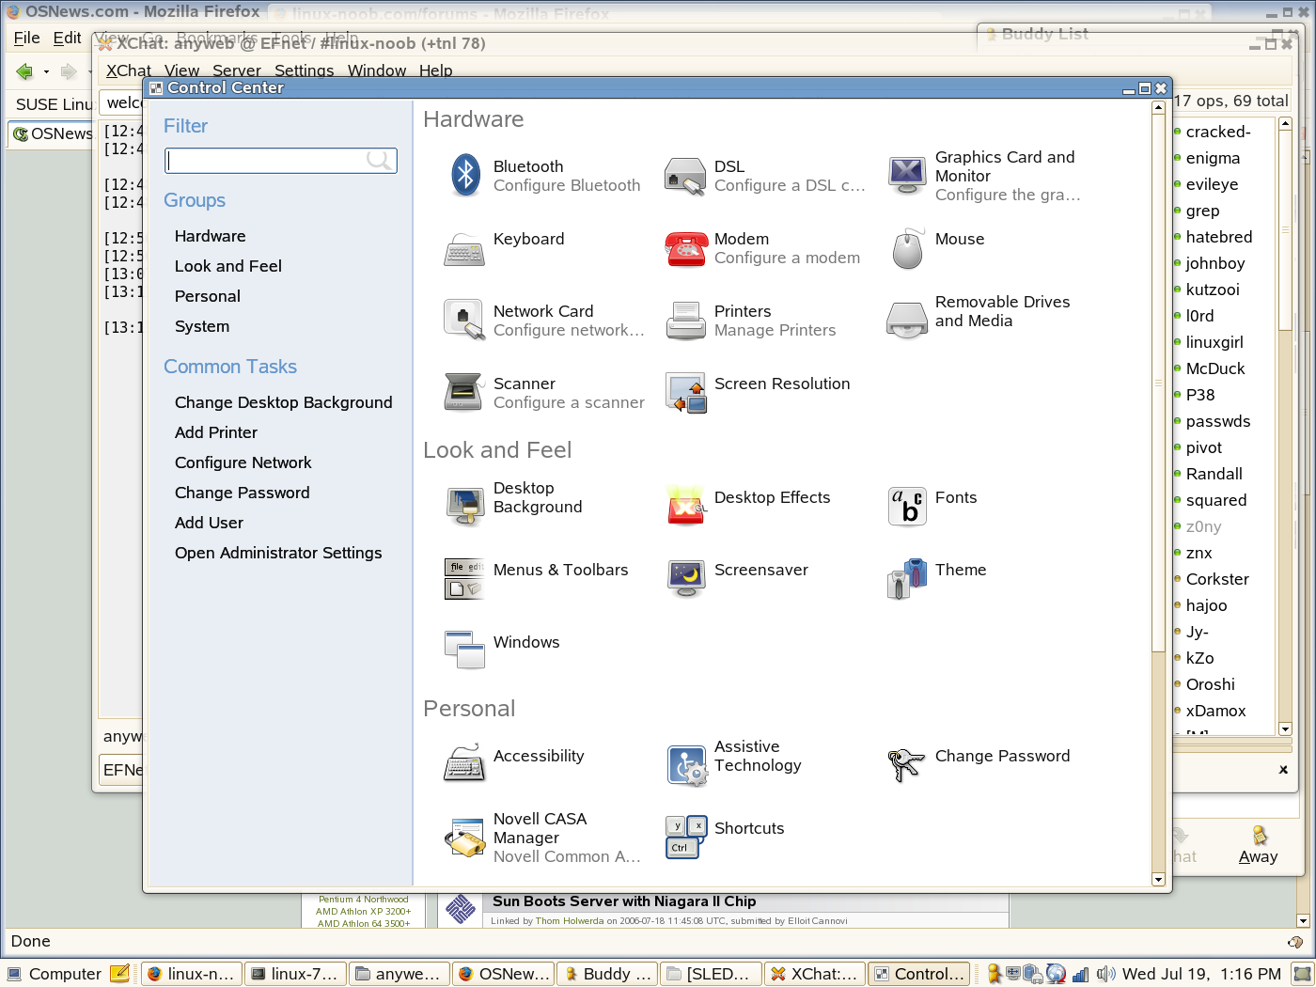
Task: Open the Windows settings icon
Action: [464, 650]
